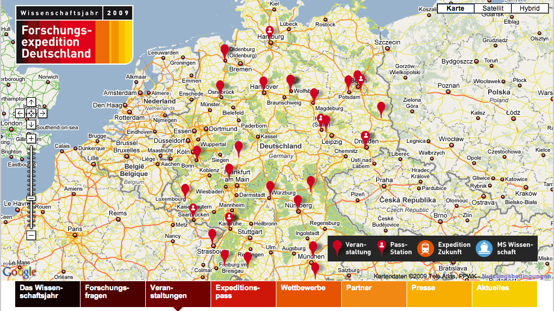Click the Forschungsexpedition Deutschland logo
The height and width of the screenshot is (311, 554).
coord(74,34)
